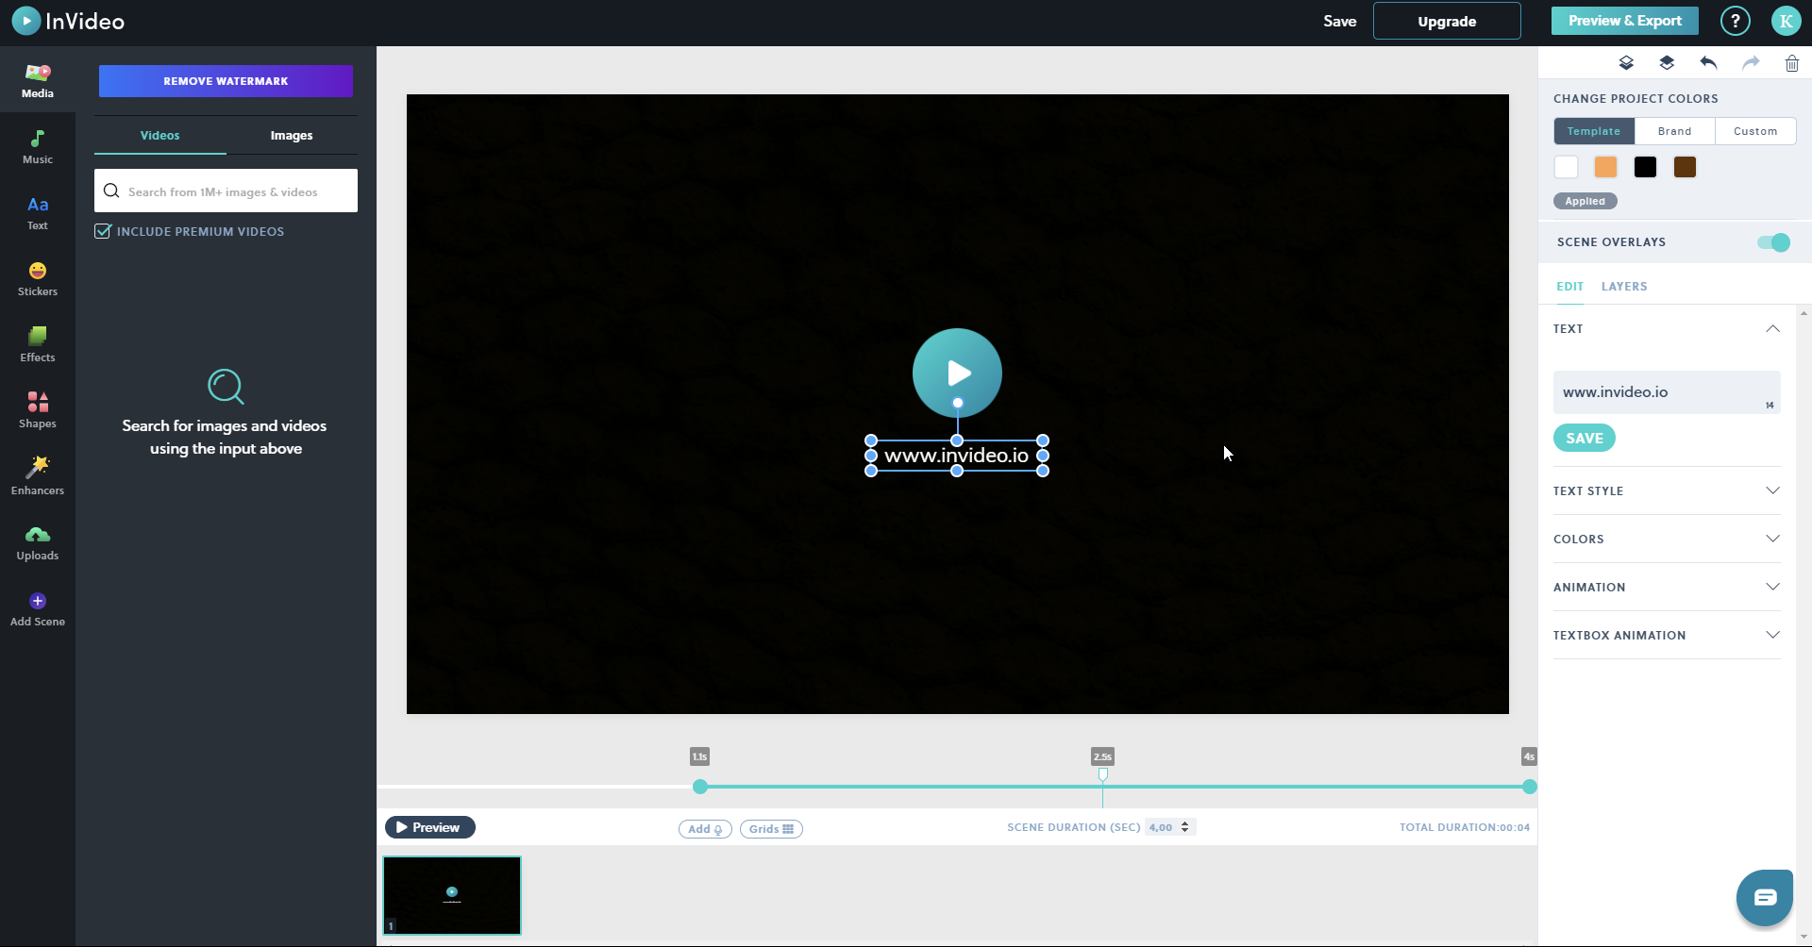Play the scene with Preview button
The width and height of the screenshot is (1812, 947).
tap(430, 827)
